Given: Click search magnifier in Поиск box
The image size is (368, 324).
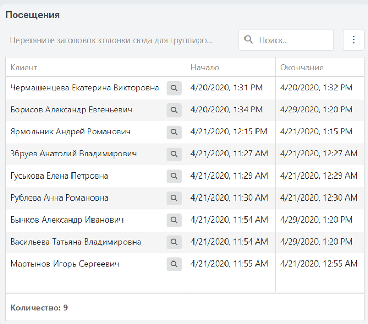Looking at the screenshot, I should pos(248,39).
